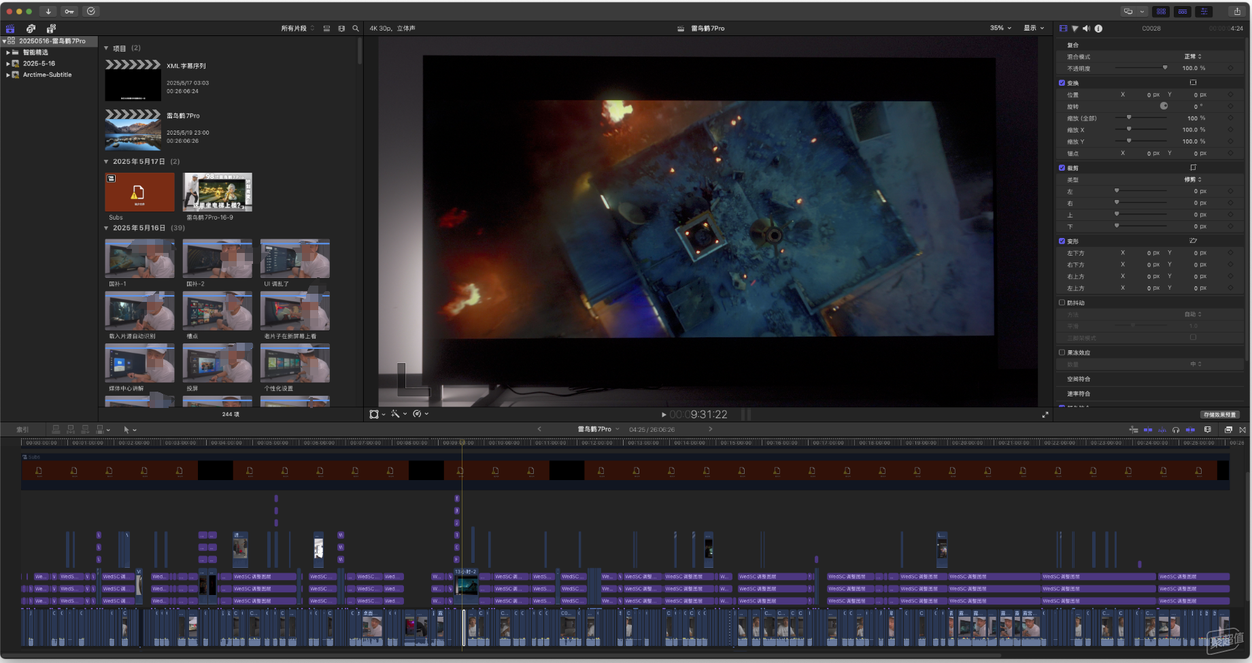Select the 国补-1 clip thumbnail
This screenshot has width=1252, height=663.
coord(139,258)
